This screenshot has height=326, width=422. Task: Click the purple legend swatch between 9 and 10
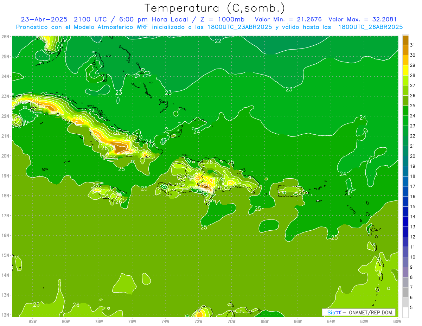[405, 262]
